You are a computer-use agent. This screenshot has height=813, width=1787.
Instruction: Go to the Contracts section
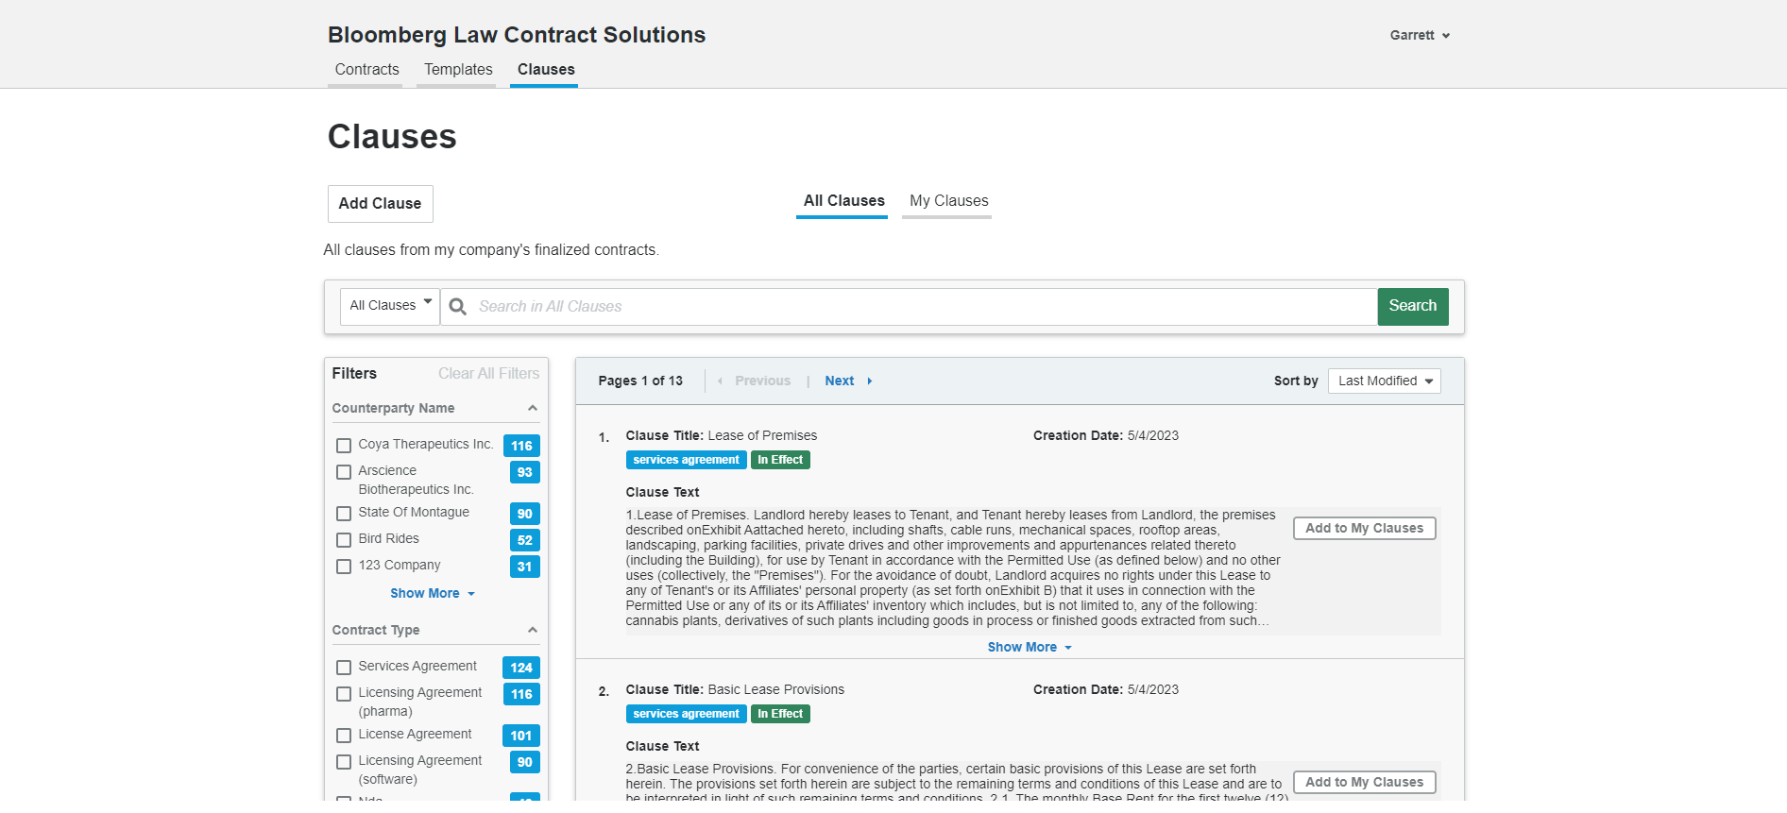pos(366,69)
